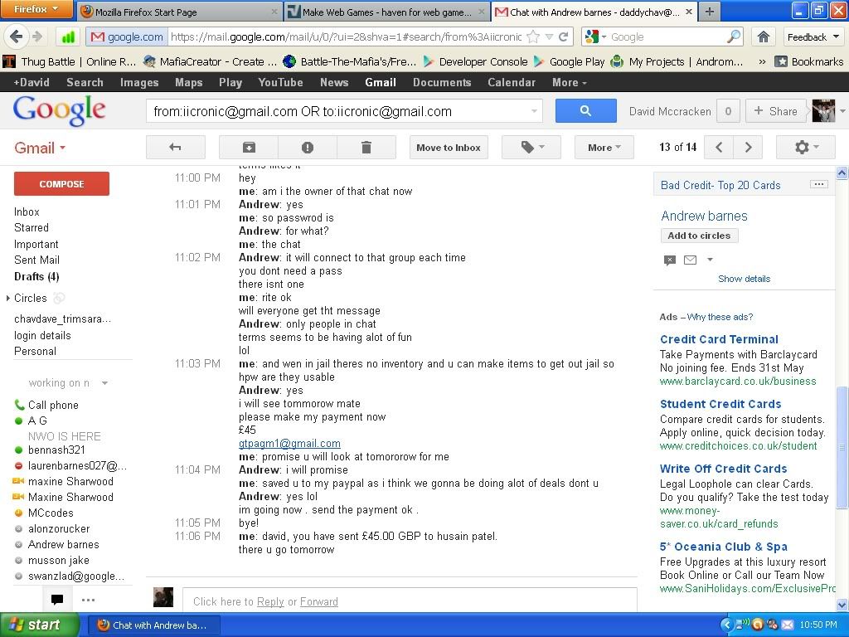Open the Labels dropdown
Screen dimensions: 849x637
point(531,148)
